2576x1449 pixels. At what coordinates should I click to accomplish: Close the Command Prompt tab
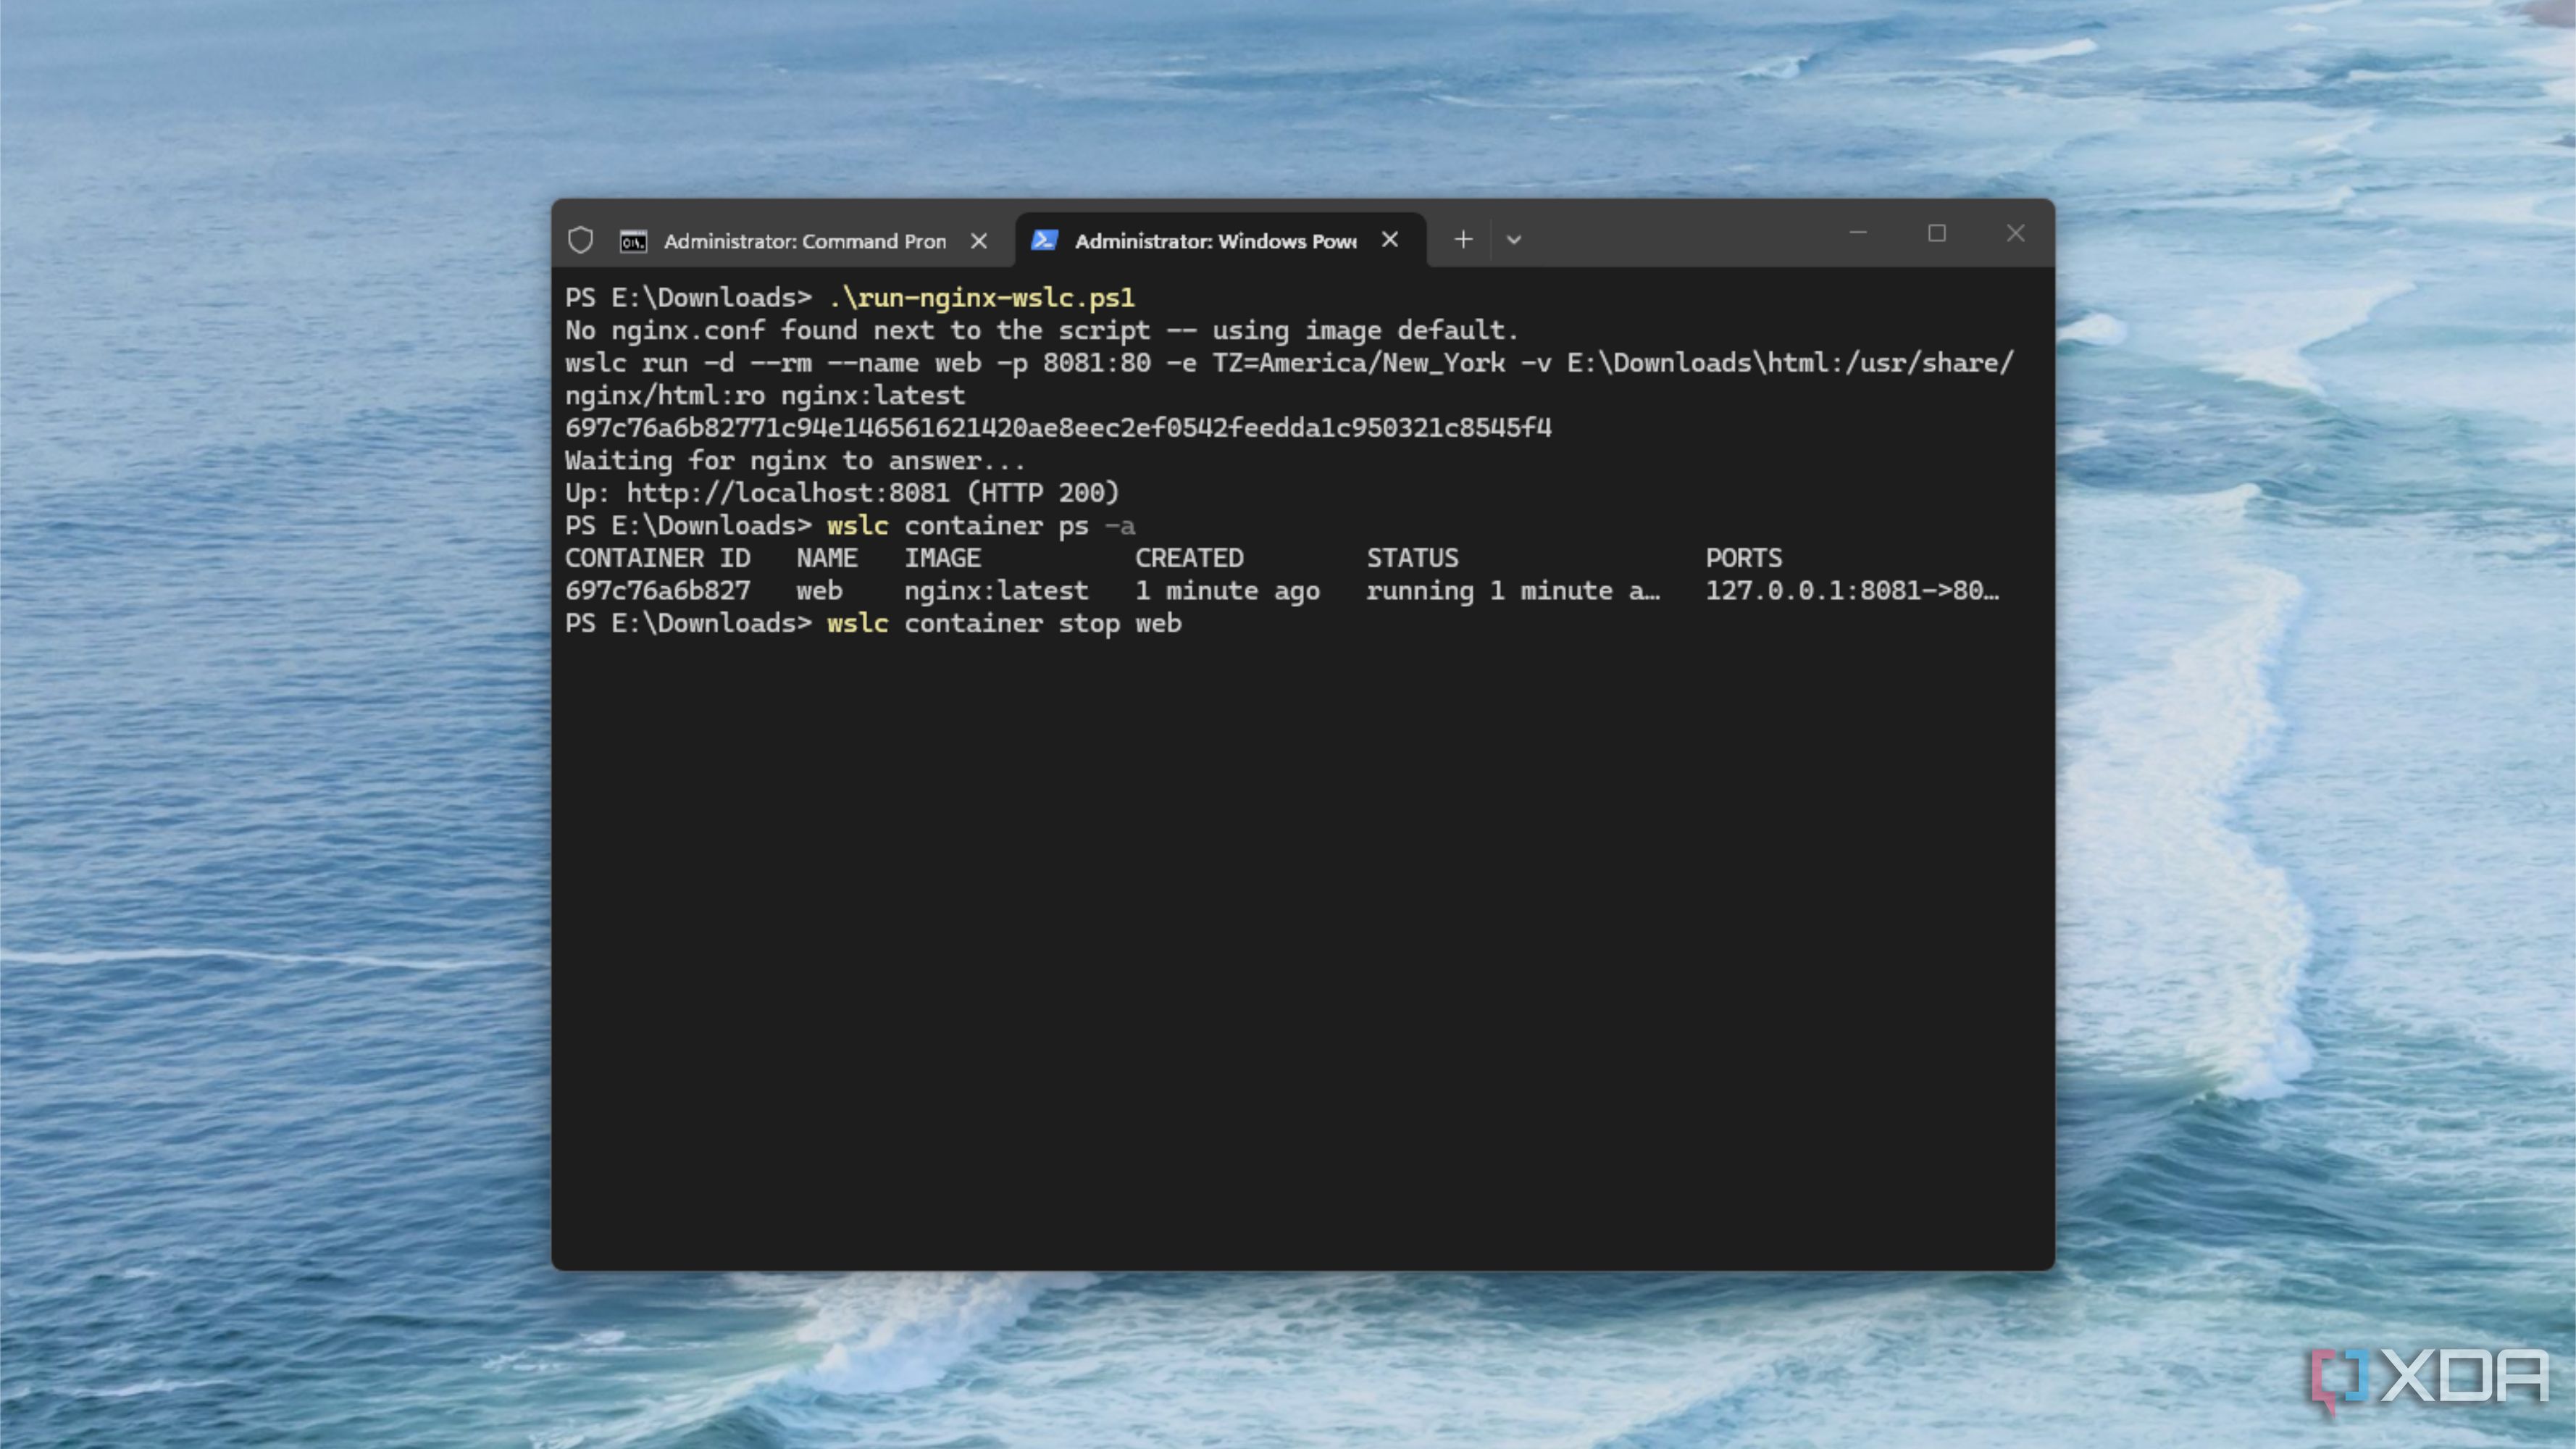tap(979, 241)
